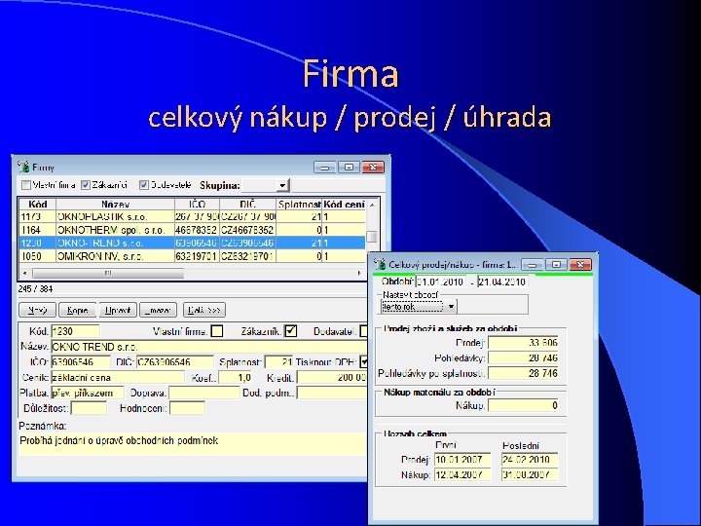Open the Nastavit období dropdown
Viewport: 701px width, 526px height.
(451, 307)
